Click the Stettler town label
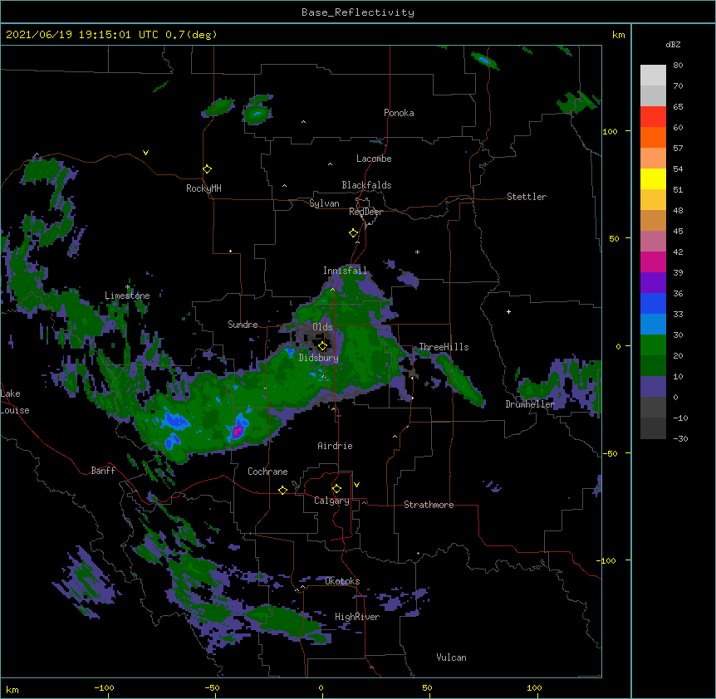Viewport: 716px width, 699px height. 527,197
